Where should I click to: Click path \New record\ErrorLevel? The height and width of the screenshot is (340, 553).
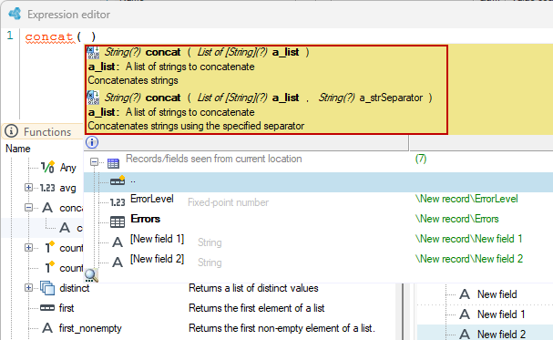466,199
